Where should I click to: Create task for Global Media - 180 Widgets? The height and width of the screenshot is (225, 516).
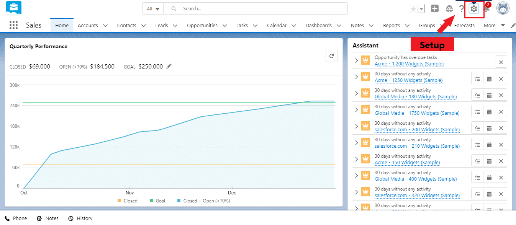477,95
